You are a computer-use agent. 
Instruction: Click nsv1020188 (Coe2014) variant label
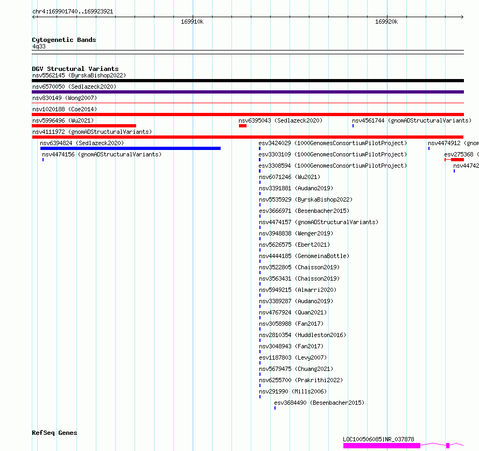[x=65, y=109]
